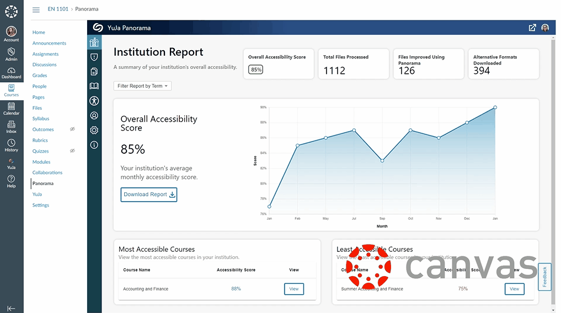Click the final Jan 90% data point
This screenshot has width=561, height=313.
[495, 107]
